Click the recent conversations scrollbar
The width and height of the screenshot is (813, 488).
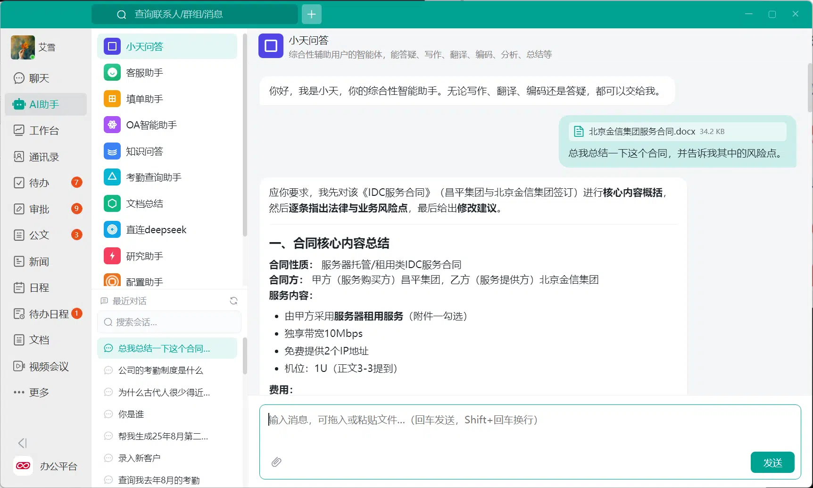click(245, 356)
